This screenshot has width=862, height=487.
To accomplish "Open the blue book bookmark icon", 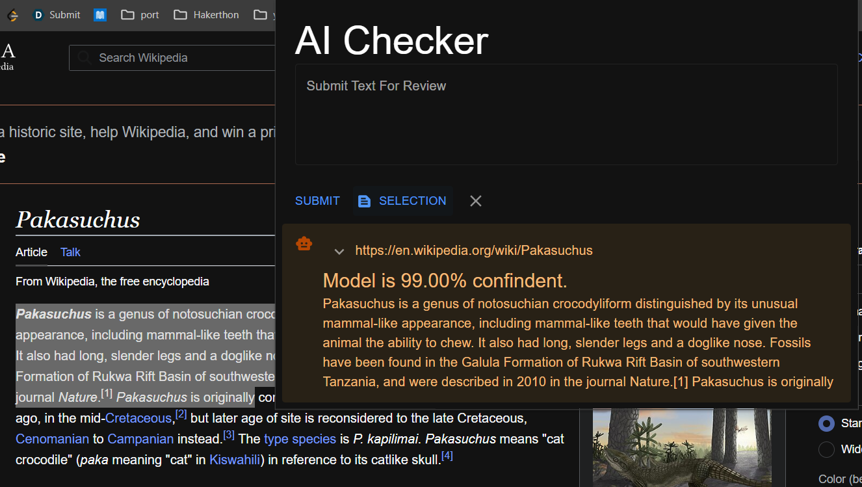I will coord(100,15).
